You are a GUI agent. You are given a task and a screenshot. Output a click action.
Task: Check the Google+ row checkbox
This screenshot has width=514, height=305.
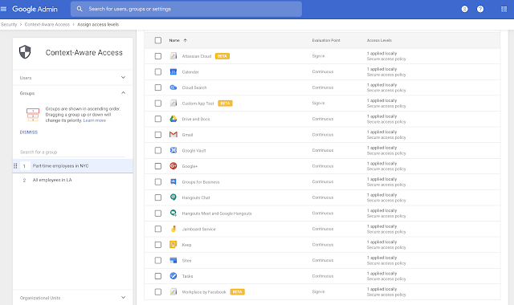pos(158,166)
